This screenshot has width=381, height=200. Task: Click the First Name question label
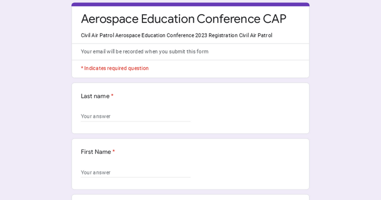(96, 152)
